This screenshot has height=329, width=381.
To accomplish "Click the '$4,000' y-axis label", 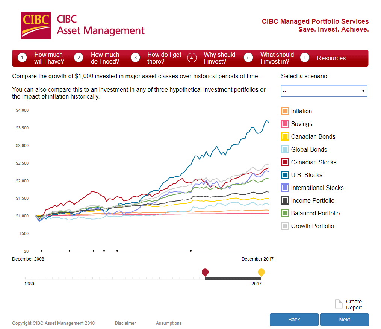I will click(22, 110).
